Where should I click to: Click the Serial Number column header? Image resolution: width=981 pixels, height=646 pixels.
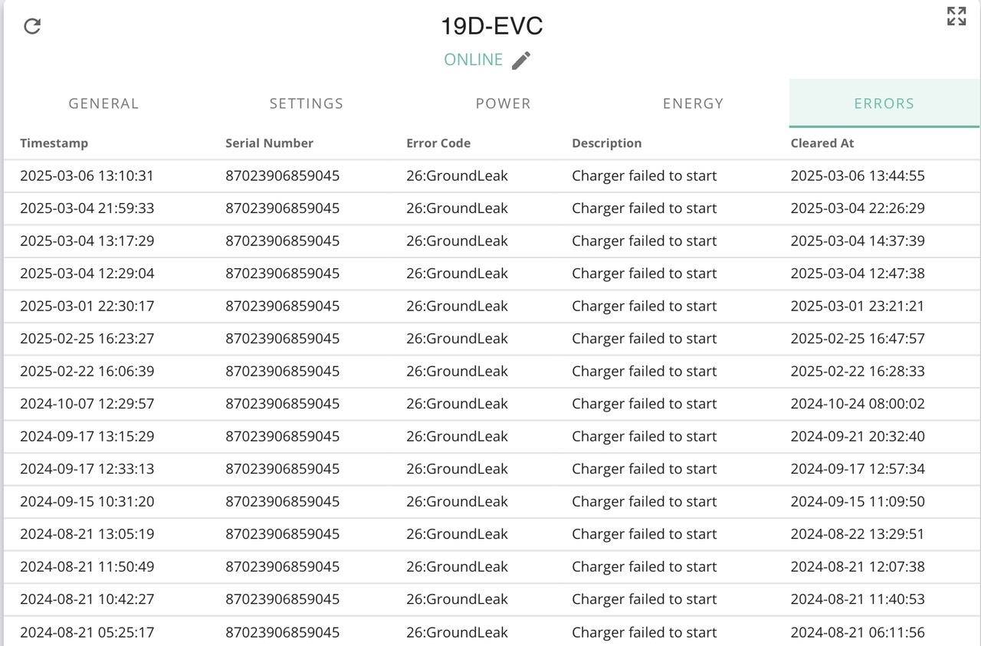269,143
